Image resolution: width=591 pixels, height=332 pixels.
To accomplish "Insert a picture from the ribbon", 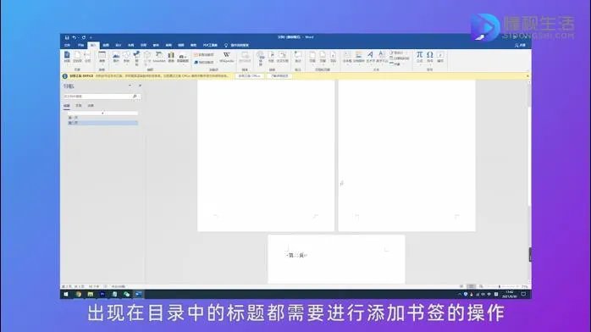I will (116, 57).
